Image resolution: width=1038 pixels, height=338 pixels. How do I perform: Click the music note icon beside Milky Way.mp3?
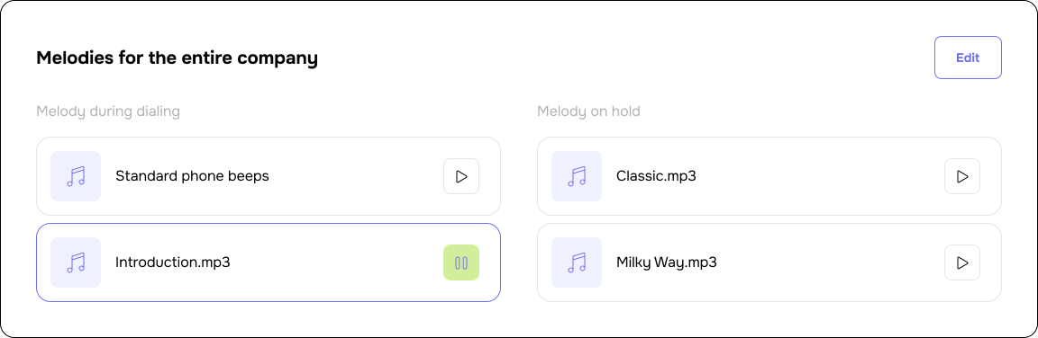coord(577,262)
